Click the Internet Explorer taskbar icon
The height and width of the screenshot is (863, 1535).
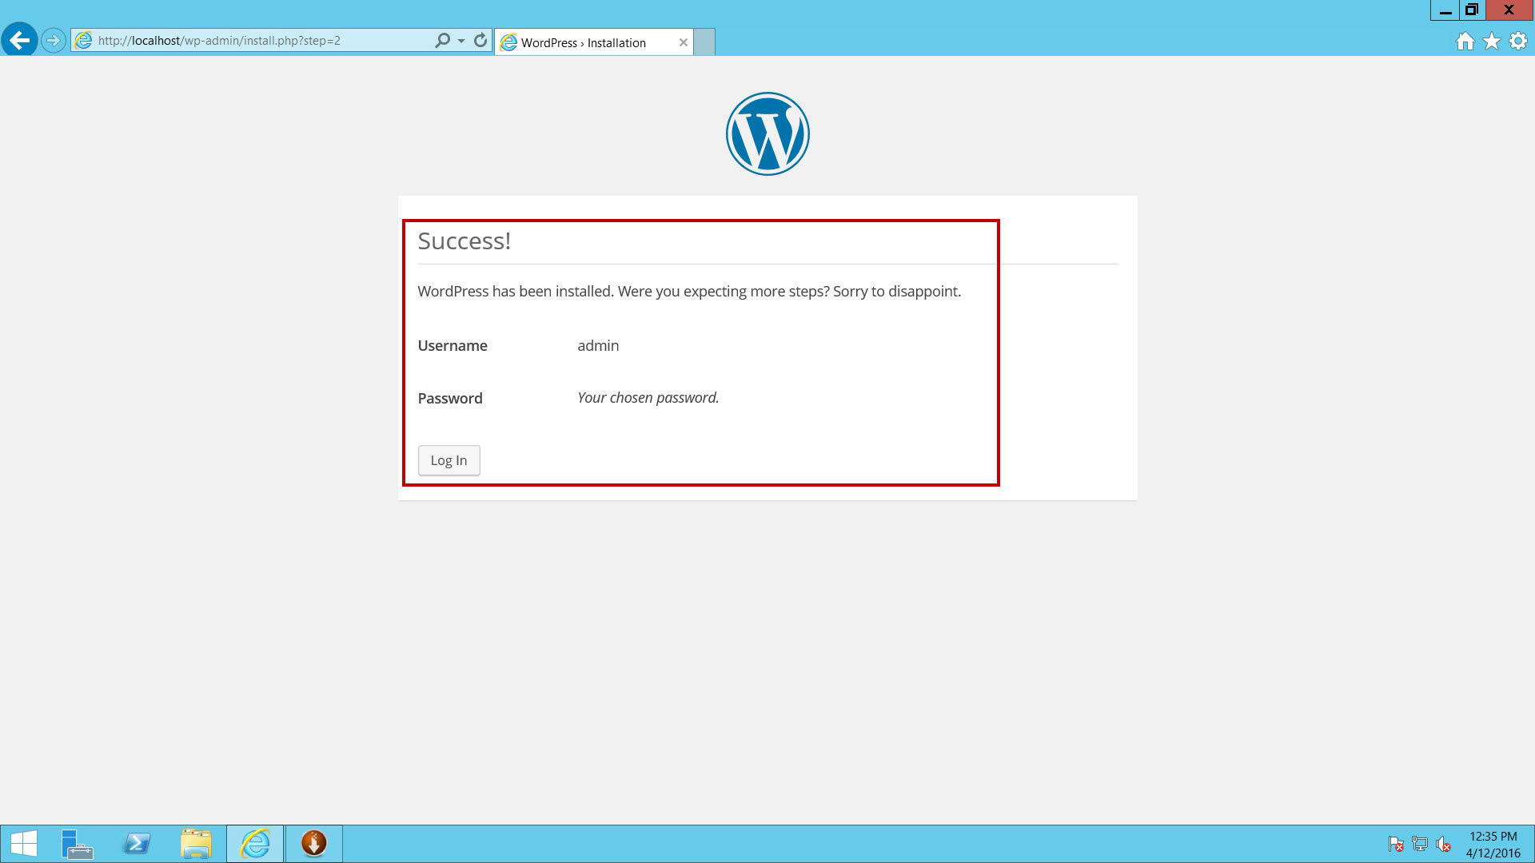(x=255, y=844)
